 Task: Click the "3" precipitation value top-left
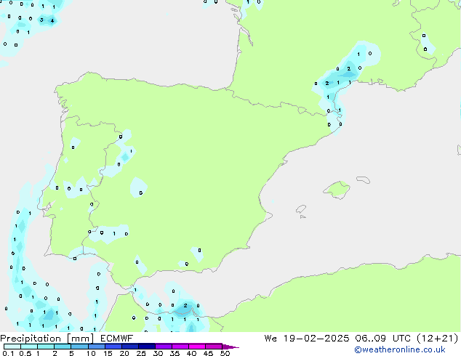click(41, 20)
